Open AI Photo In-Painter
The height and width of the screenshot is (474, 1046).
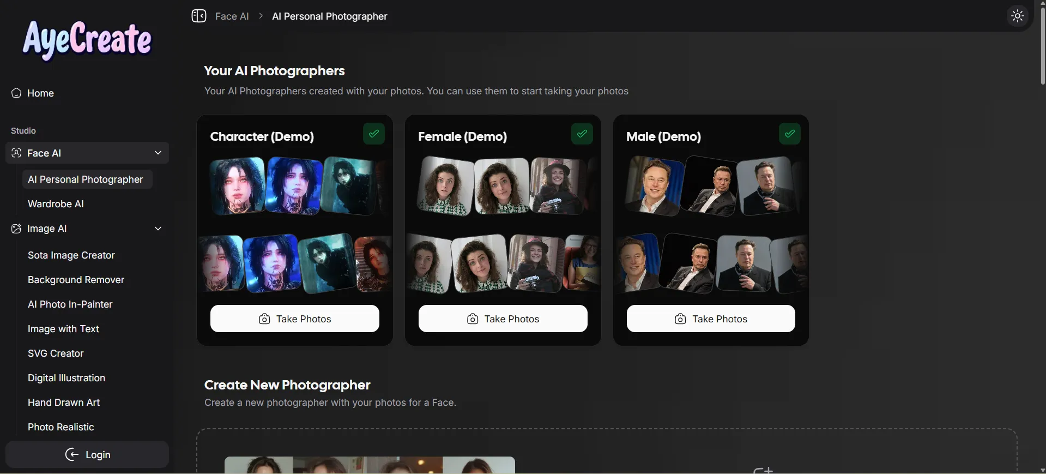[x=70, y=304]
